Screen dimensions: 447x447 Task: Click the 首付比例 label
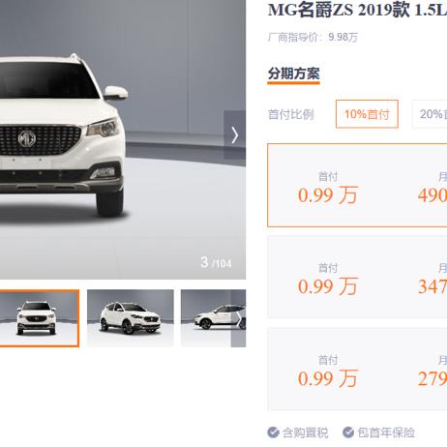coord(290,114)
